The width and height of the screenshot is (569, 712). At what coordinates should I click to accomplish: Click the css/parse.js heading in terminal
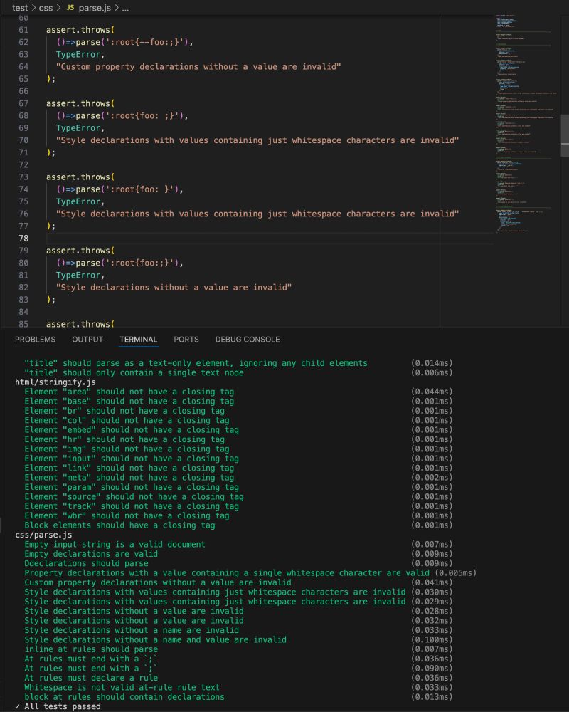coord(43,535)
